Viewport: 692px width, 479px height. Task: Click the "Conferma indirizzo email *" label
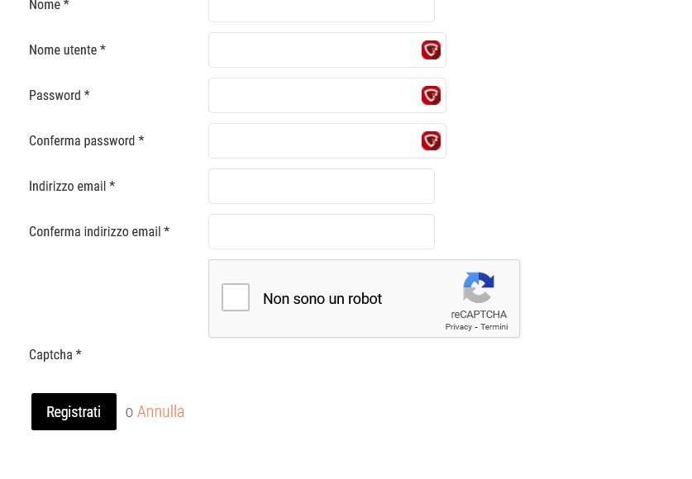click(x=99, y=231)
